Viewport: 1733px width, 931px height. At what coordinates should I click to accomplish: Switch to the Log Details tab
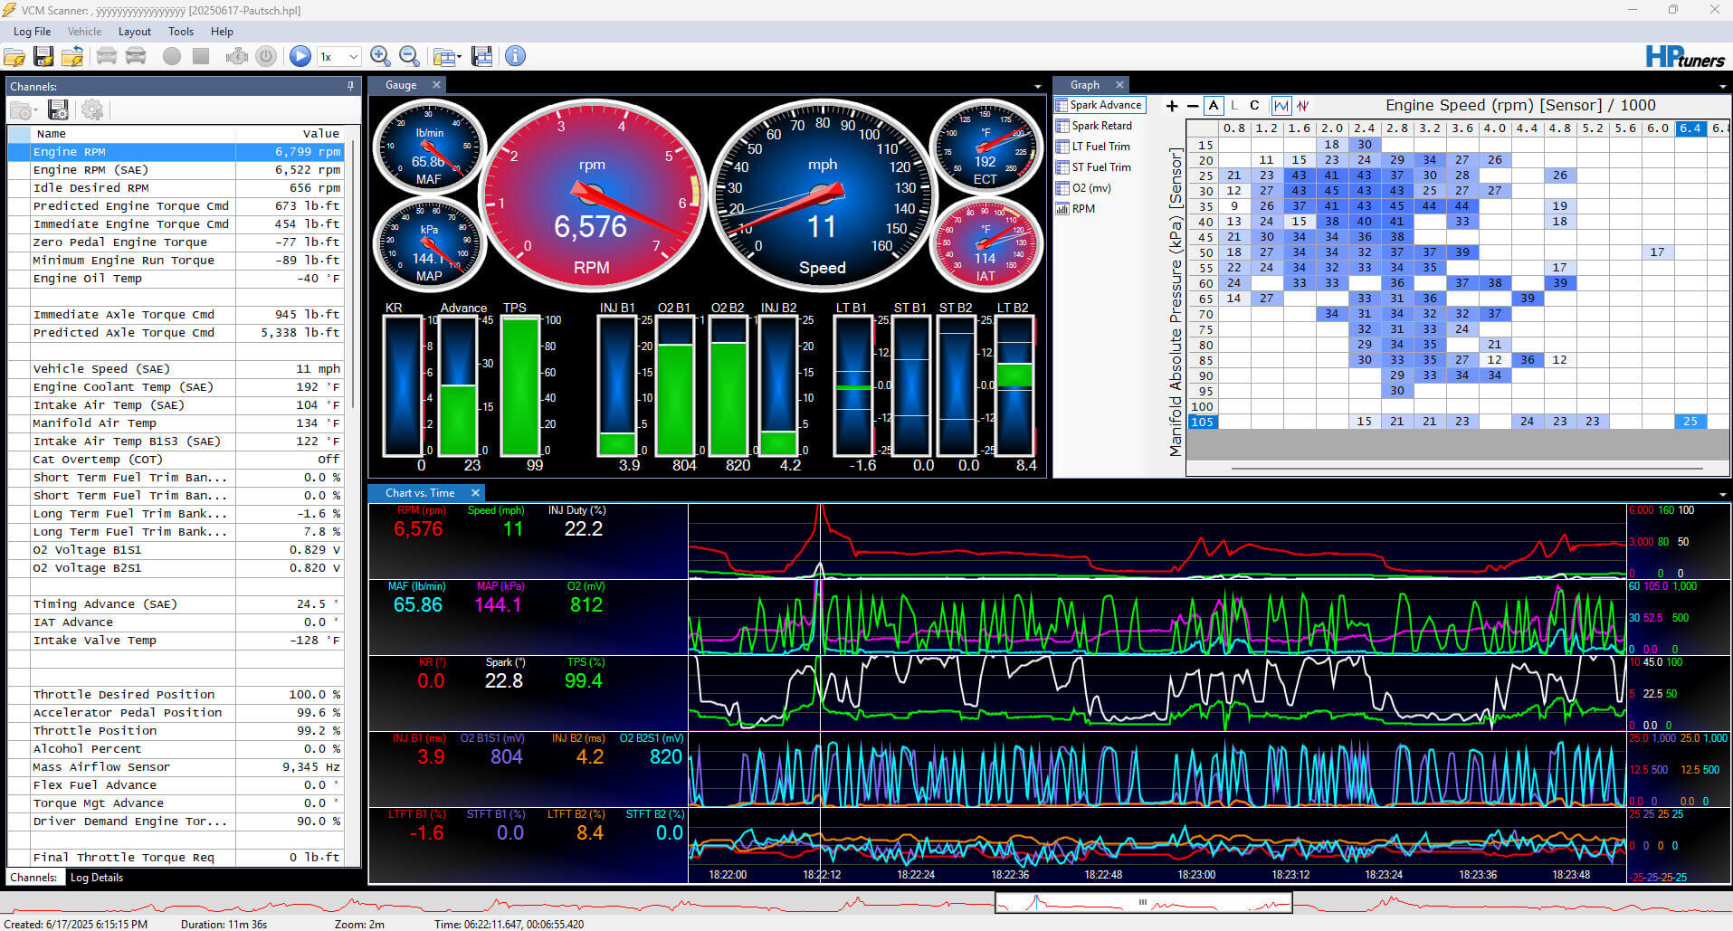click(97, 878)
